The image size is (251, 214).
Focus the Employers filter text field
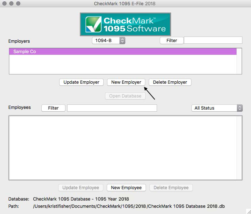click(213, 40)
